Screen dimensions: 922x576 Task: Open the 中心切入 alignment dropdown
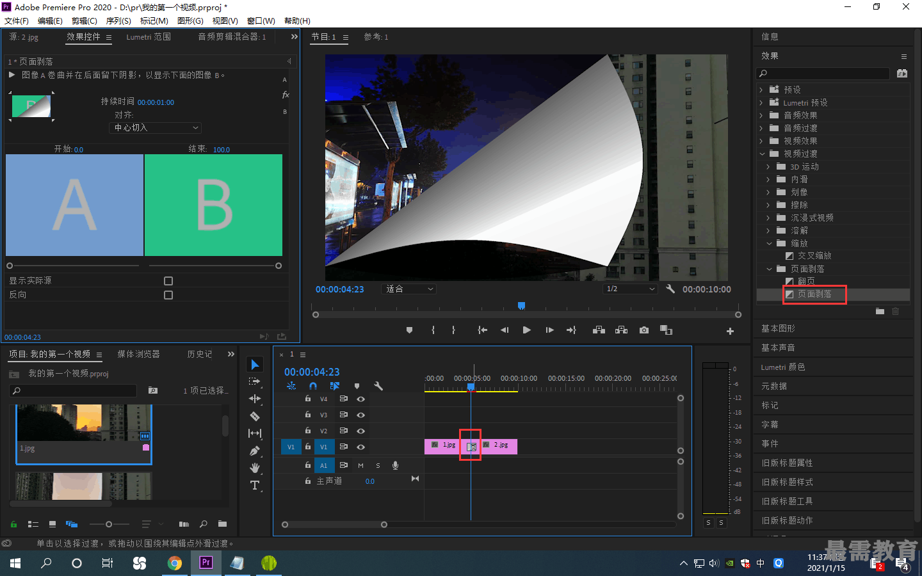coord(156,128)
